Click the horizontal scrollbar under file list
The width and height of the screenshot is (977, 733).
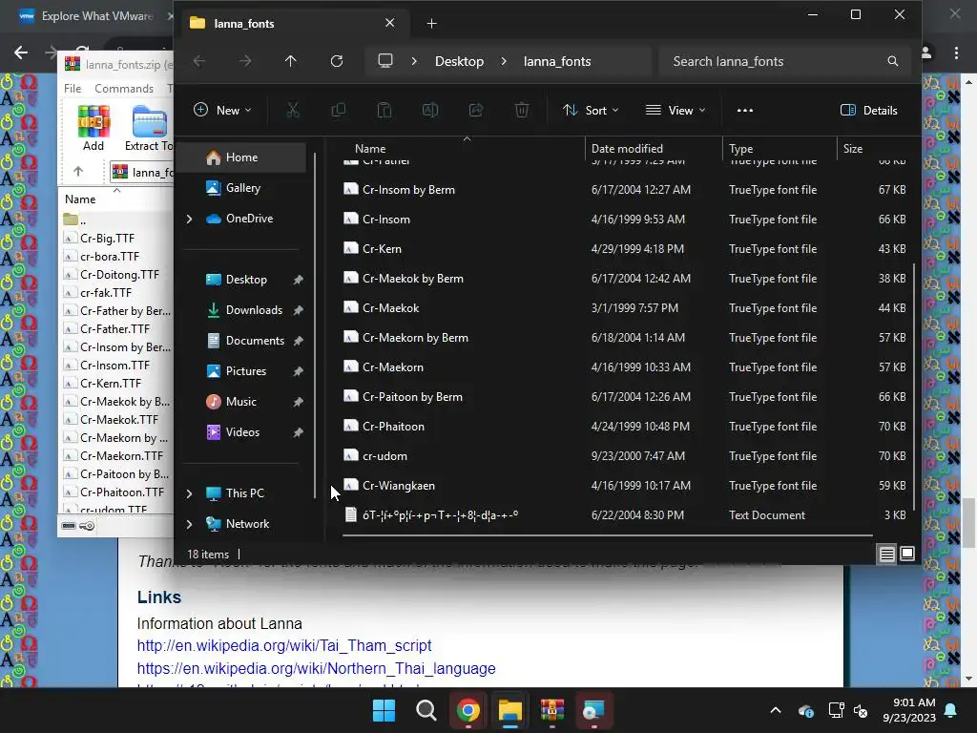(x=608, y=534)
